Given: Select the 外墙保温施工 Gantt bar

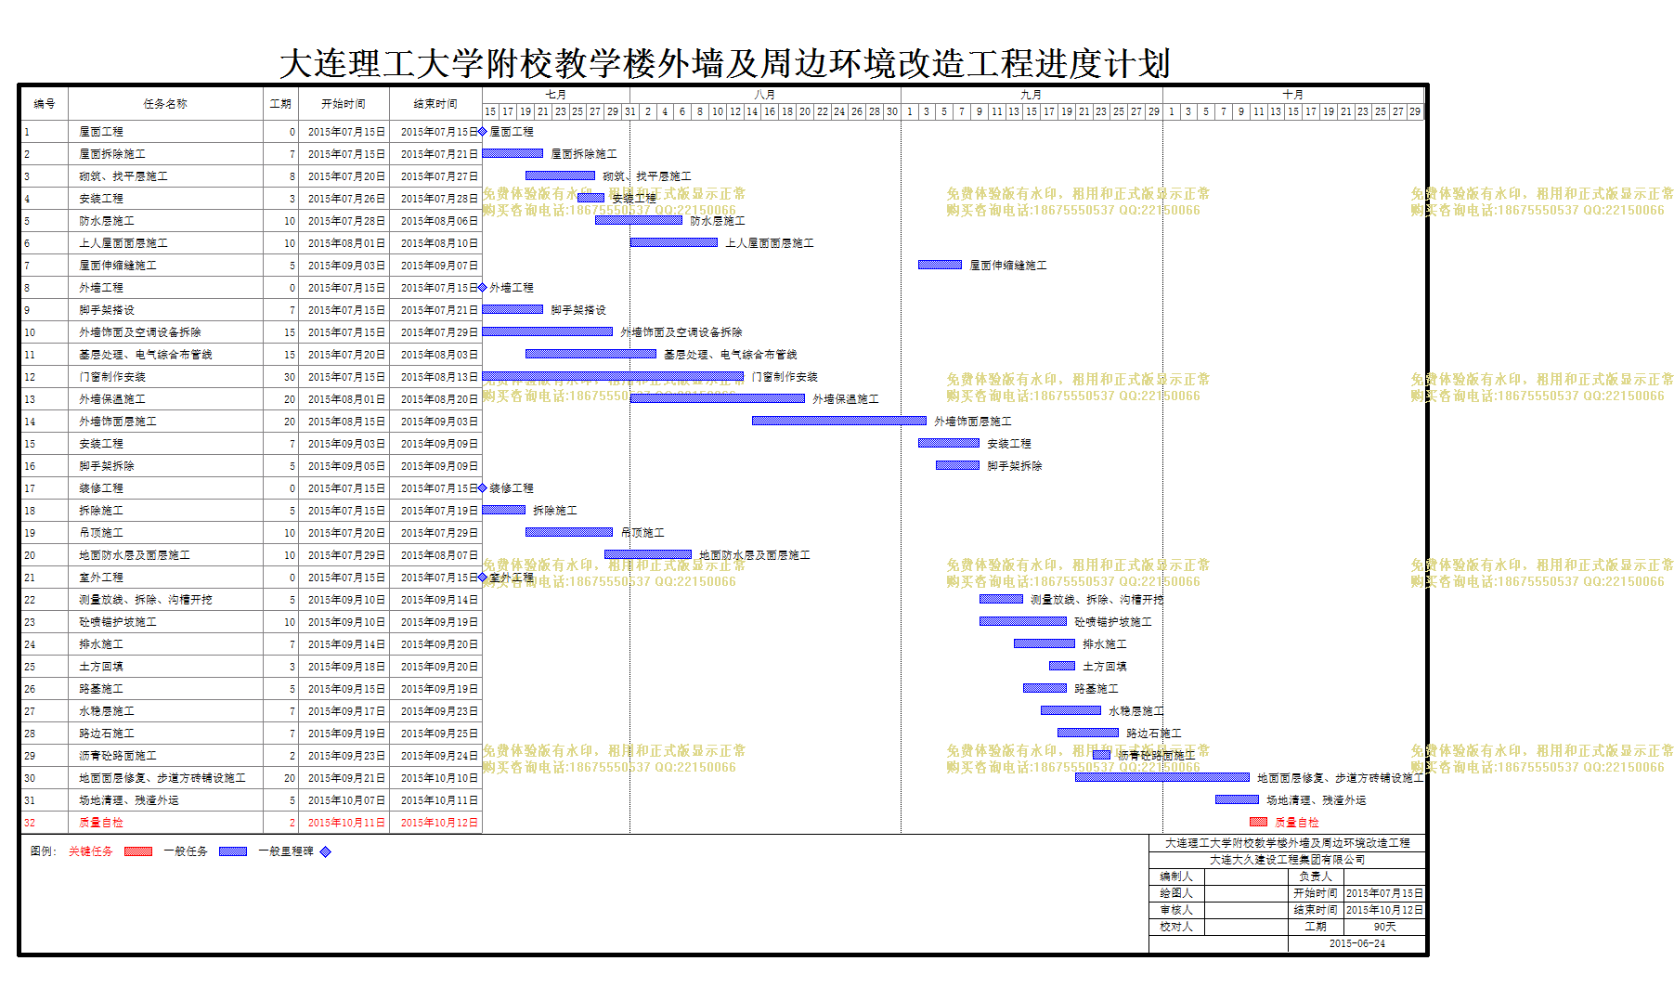Looking at the screenshot, I should point(718,398).
